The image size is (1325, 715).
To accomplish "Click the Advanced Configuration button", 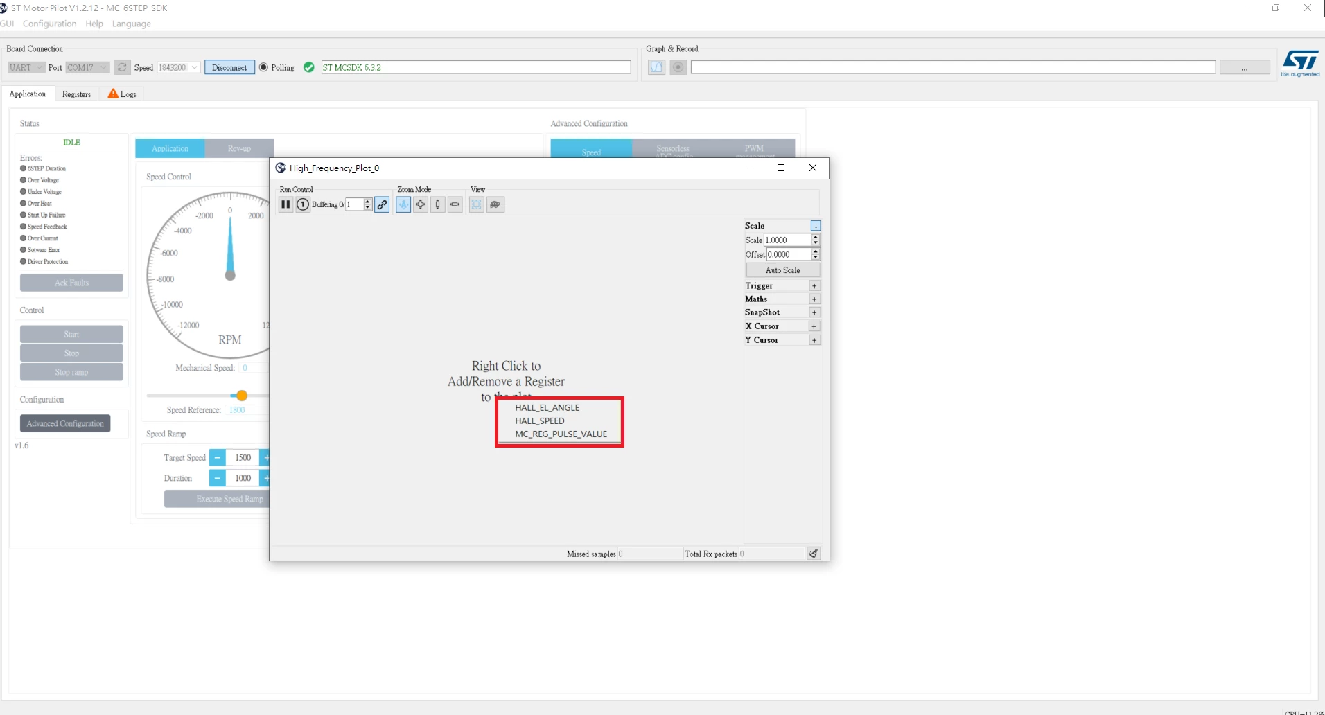I will [x=65, y=423].
